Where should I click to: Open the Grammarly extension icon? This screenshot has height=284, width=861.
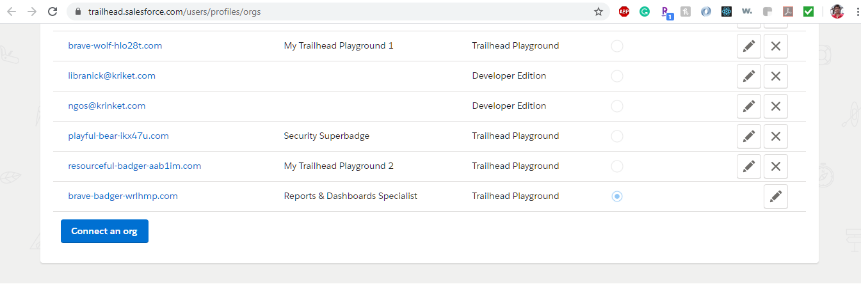(x=645, y=12)
